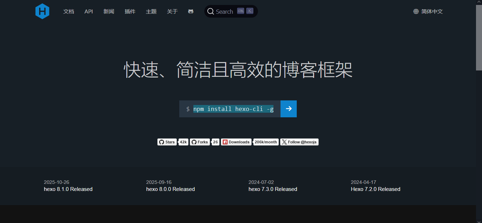Focus the Search input field
Viewport: 482px width, 223px height.
(231, 11)
